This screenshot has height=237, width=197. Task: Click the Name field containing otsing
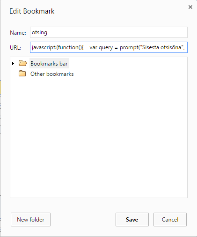tap(109, 32)
